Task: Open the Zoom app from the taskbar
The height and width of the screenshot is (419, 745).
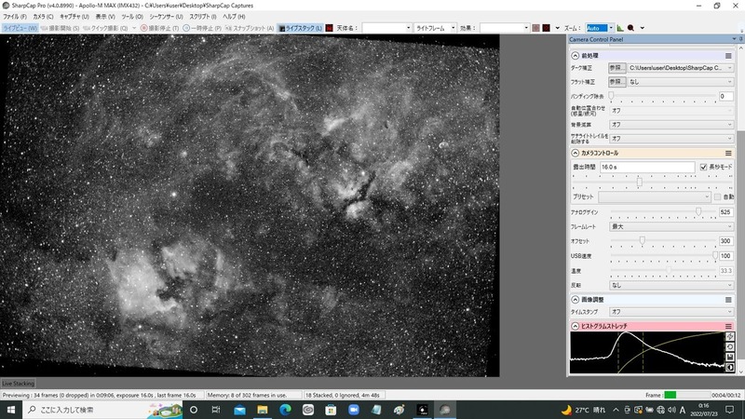Action: pos(354,410)
